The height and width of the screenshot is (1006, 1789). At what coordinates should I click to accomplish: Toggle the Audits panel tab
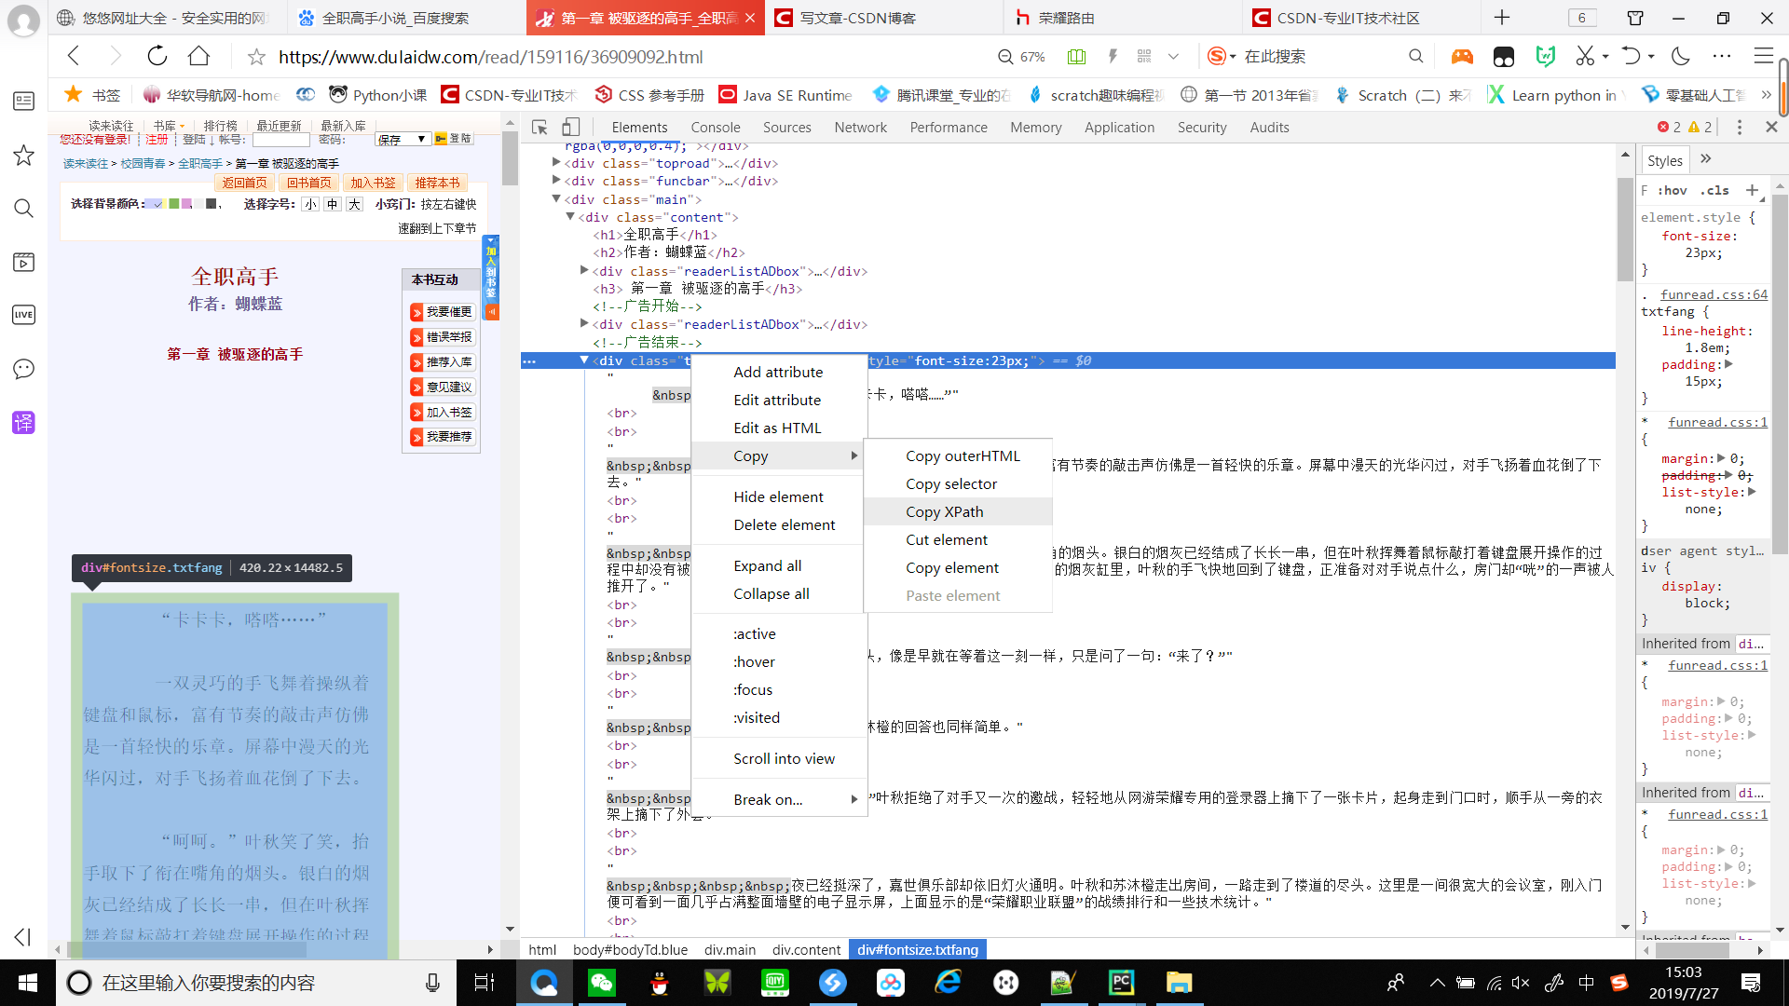click(1271, 127)
